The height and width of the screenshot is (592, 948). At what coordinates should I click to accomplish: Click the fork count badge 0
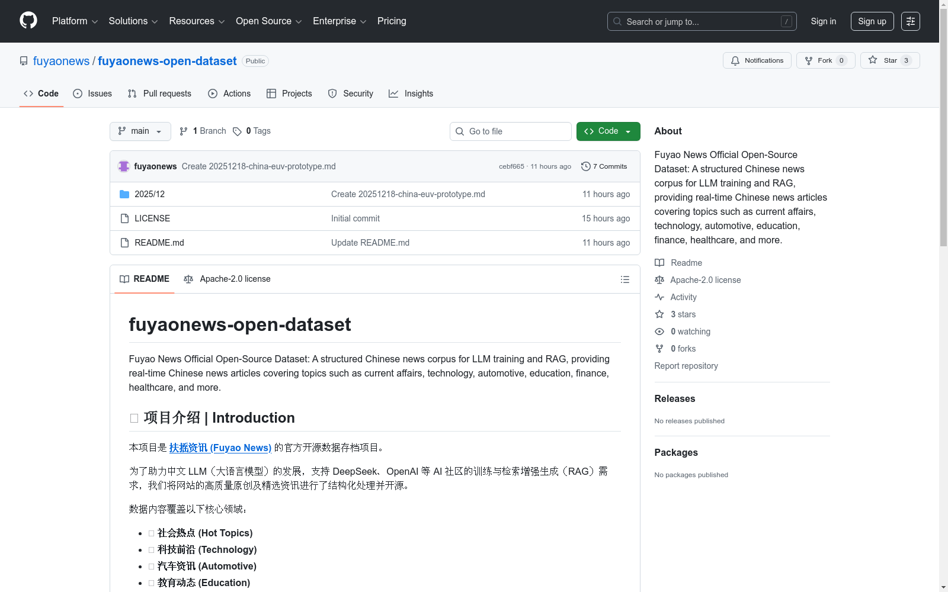[841, 60]
